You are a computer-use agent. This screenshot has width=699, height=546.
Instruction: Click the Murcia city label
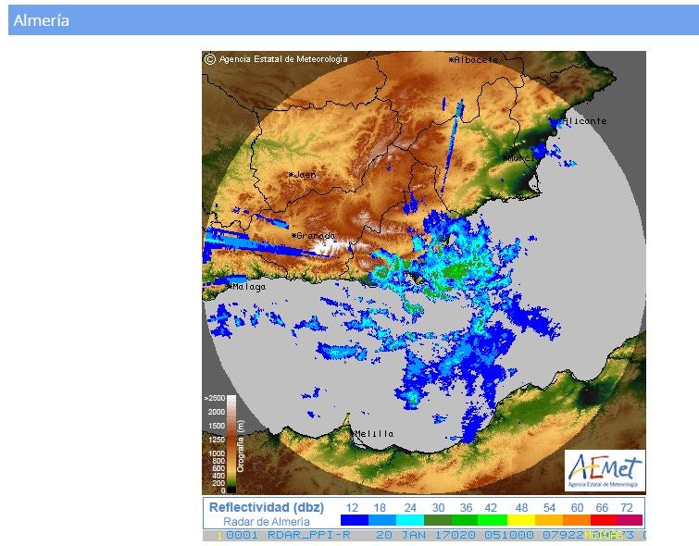518,157
